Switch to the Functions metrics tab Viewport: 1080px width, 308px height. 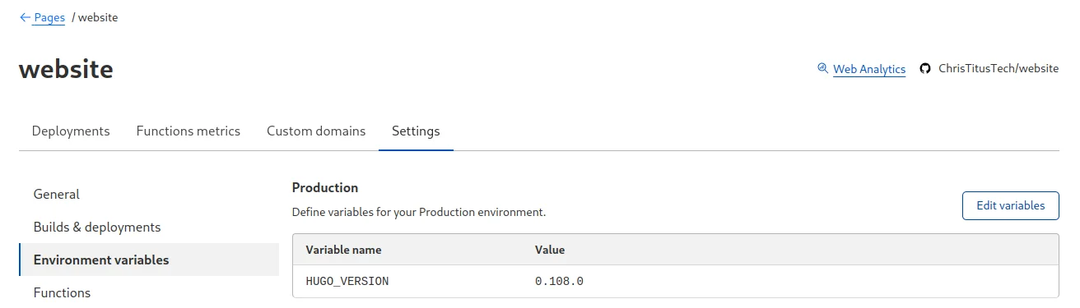(189, 131)
